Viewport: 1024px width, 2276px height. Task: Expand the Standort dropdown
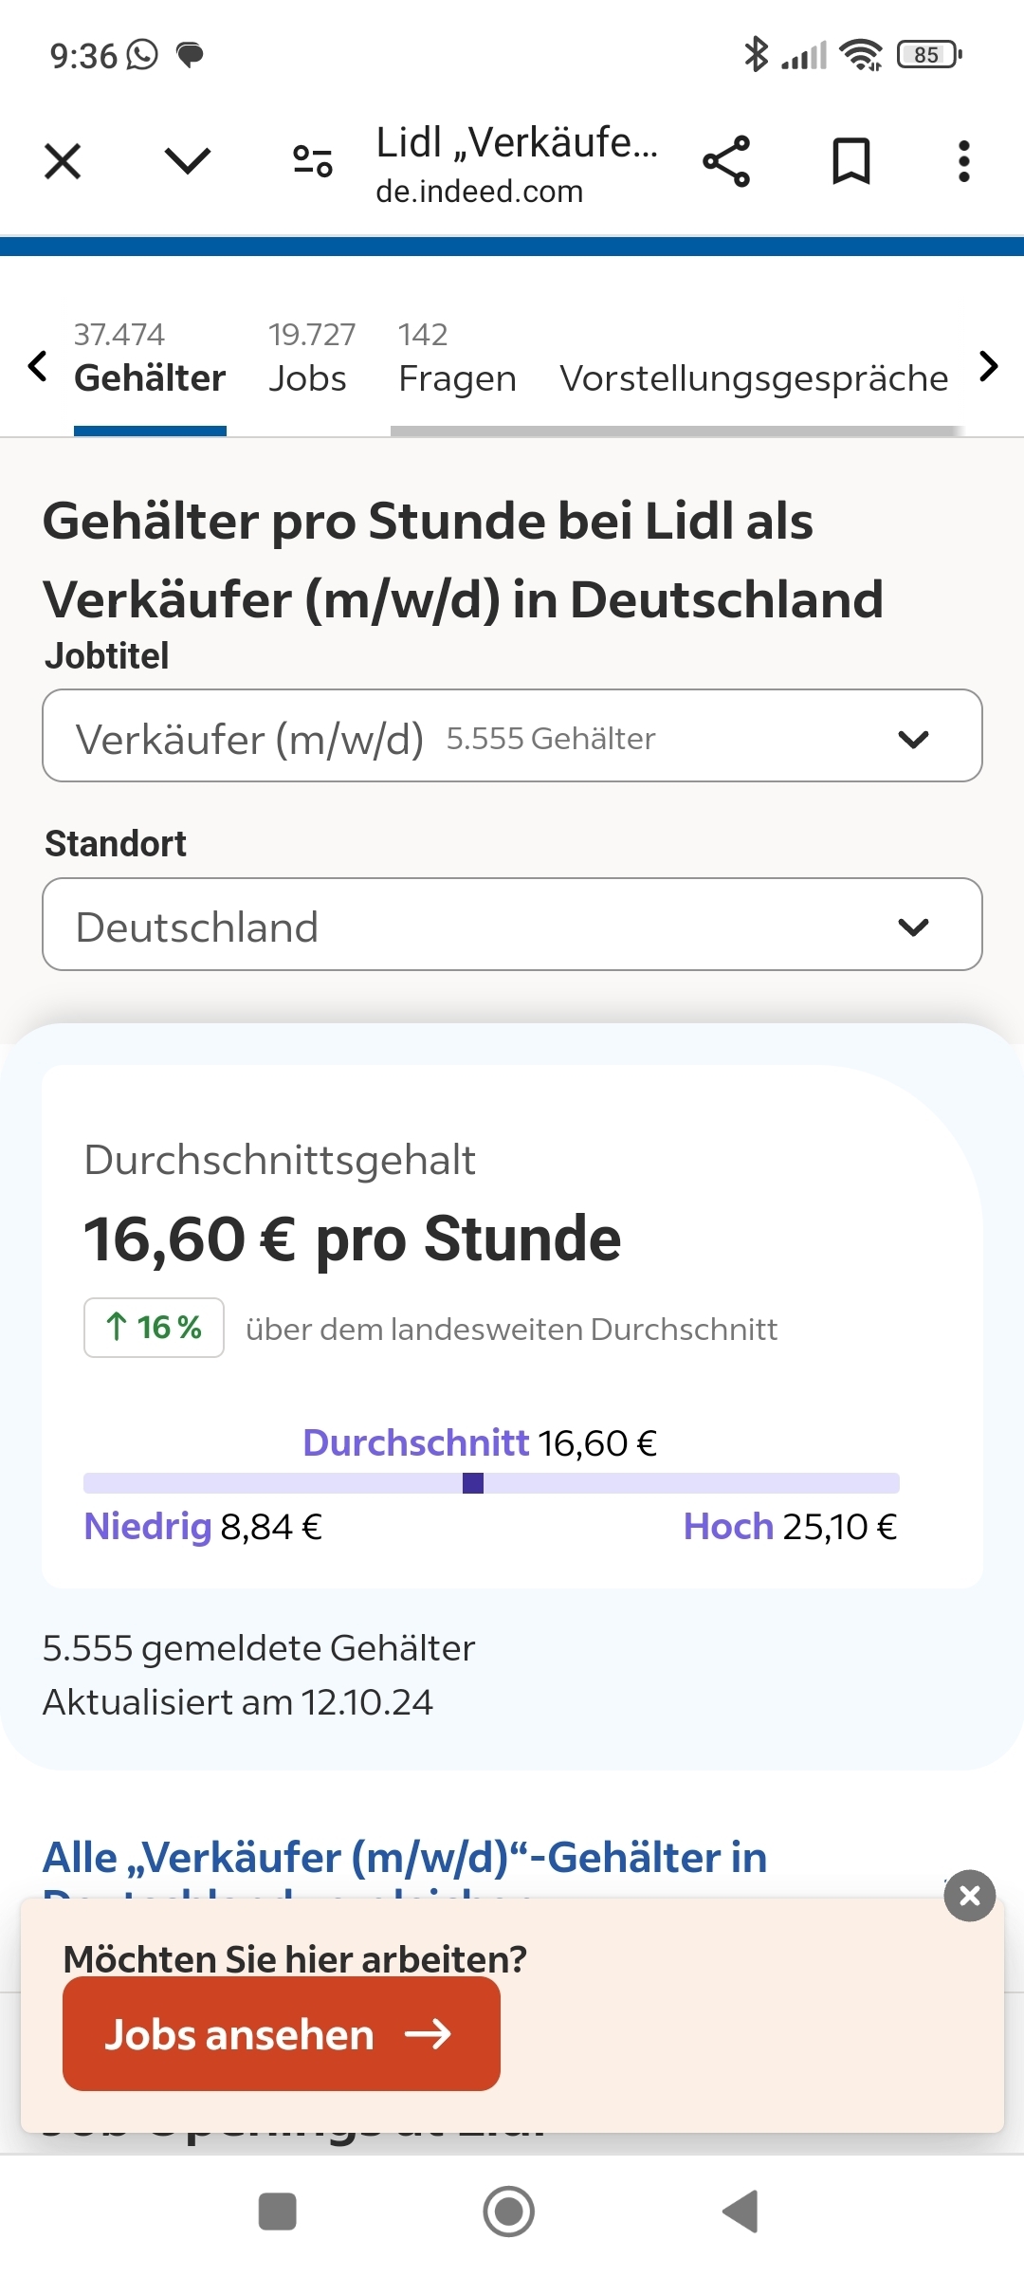[x=512, y=925]
